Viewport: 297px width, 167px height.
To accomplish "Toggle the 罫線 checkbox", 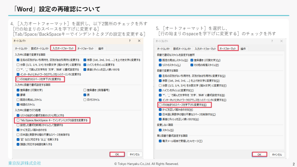I will [x=18, y=95].
